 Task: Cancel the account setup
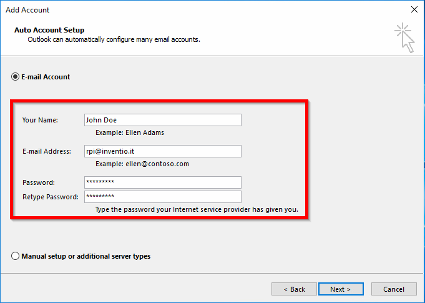[x=394, y=289]
